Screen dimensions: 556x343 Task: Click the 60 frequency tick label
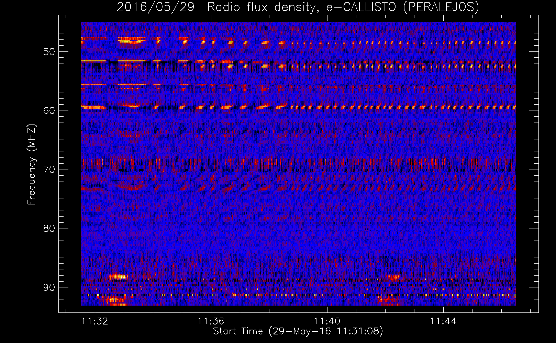pyautogui.click(x=49, y=110)
